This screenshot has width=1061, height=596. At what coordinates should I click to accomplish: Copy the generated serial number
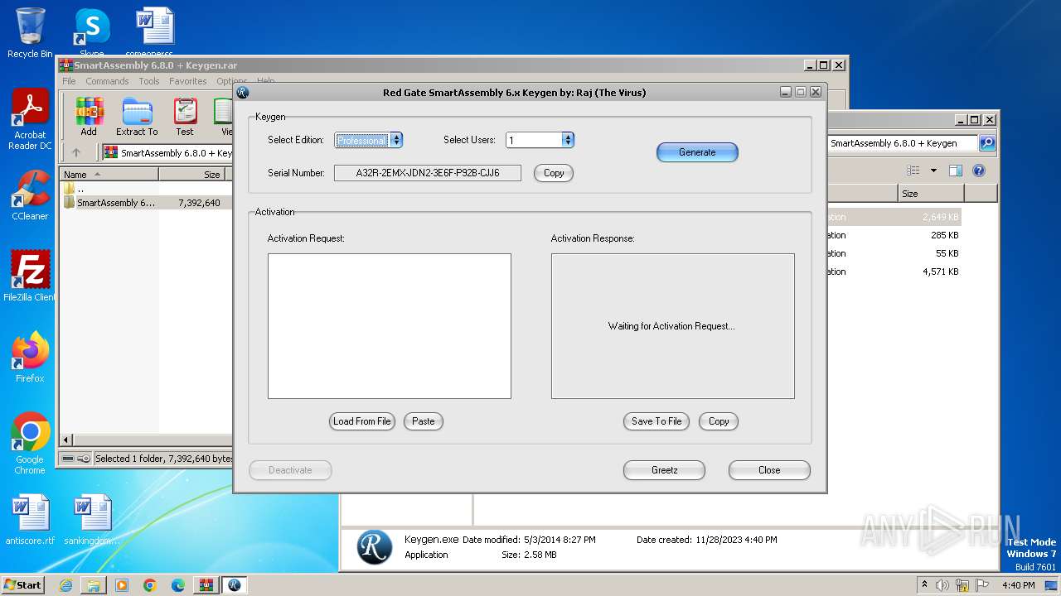(x=554, y=173)
